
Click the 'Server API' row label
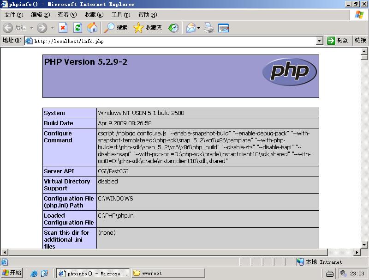(x=59, y=171)
